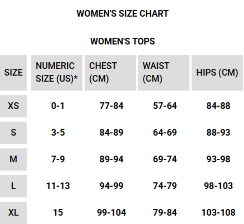The height and width of the screenshot is (224, 244).
Task: Click the 11-13 numeric size cell
Action: coord(58,186)
